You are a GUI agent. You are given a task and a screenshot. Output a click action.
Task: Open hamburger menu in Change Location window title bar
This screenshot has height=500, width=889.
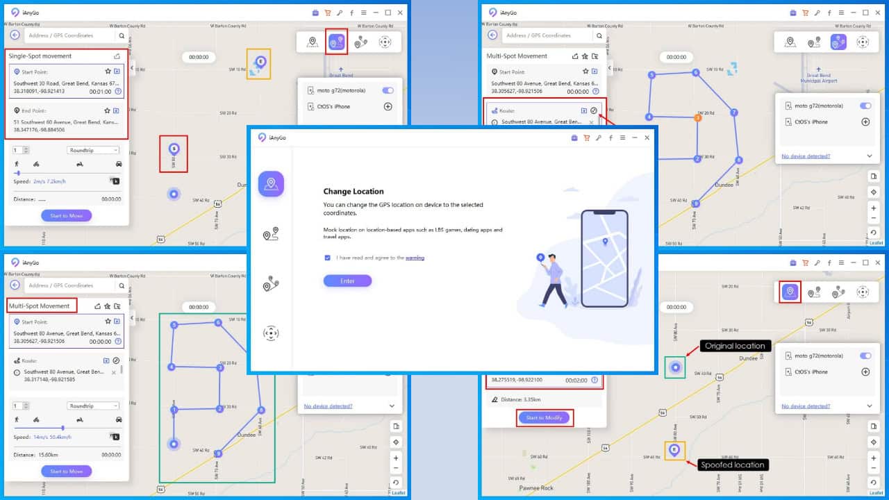(622, 137)
